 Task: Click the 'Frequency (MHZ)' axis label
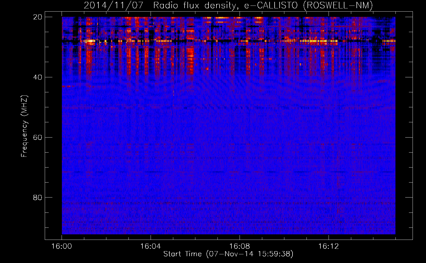pyautogui.click(x=24, y=126)
